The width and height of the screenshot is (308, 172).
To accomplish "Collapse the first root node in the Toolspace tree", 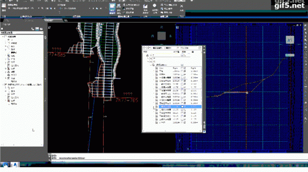I will [x=3, y=37].
